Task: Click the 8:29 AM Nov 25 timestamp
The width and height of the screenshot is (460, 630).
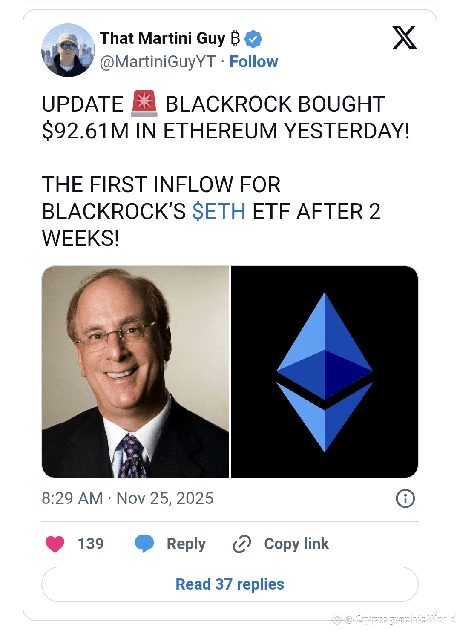Action: coord(127,498)
